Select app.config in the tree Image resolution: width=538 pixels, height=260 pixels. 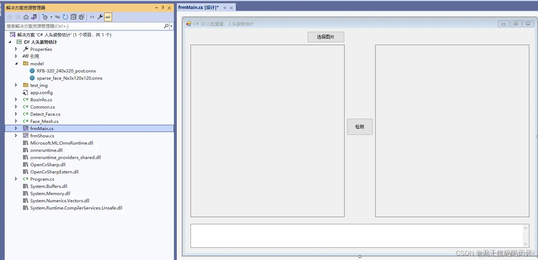point(41,93)
